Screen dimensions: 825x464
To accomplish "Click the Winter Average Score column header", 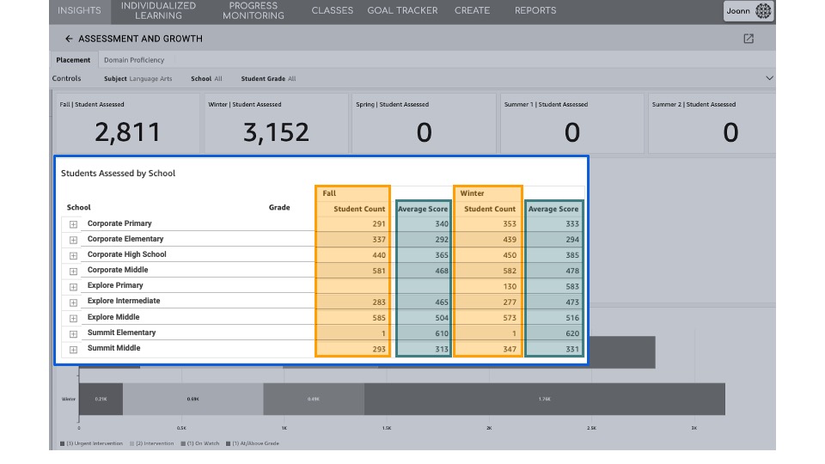I will 553,209.
